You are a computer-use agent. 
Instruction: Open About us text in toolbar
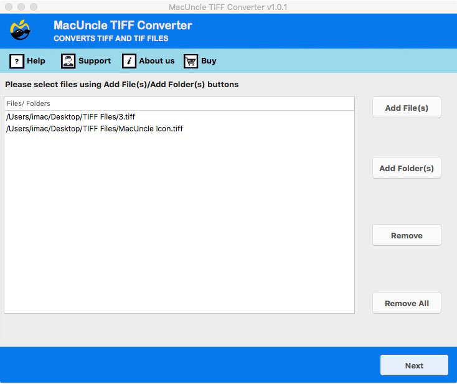[157, 61]
